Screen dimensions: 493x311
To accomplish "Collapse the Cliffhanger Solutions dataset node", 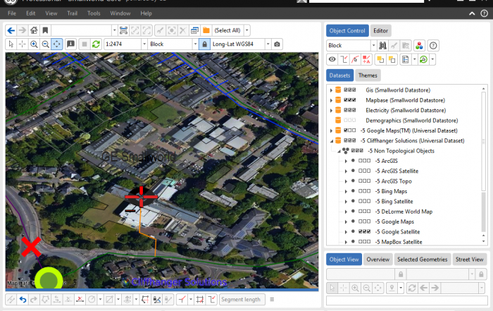I will [x=331, y=141].
